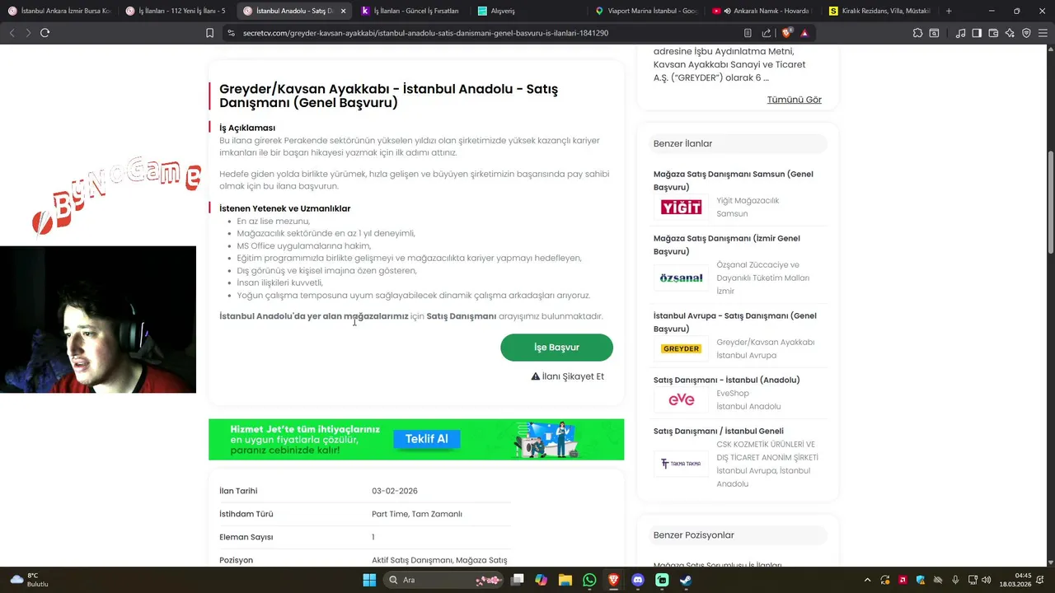The width and height of the screenshot is (1055, 593).
Task: Open a new tab with plus button
Action: tap(949, 11)
